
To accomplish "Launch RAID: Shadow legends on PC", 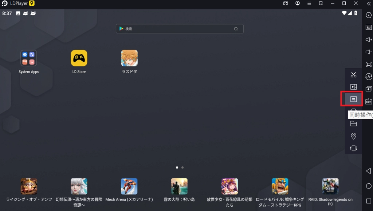I will click(330, 186).
